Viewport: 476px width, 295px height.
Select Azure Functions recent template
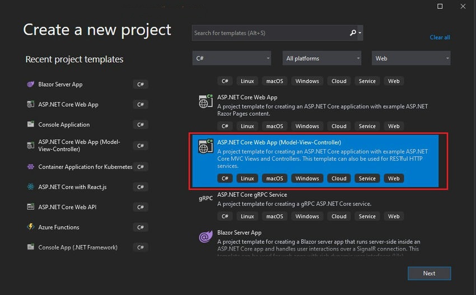(59, 227)
